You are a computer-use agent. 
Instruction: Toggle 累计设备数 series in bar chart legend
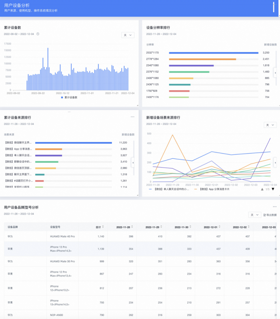click(x=69, y=97)
